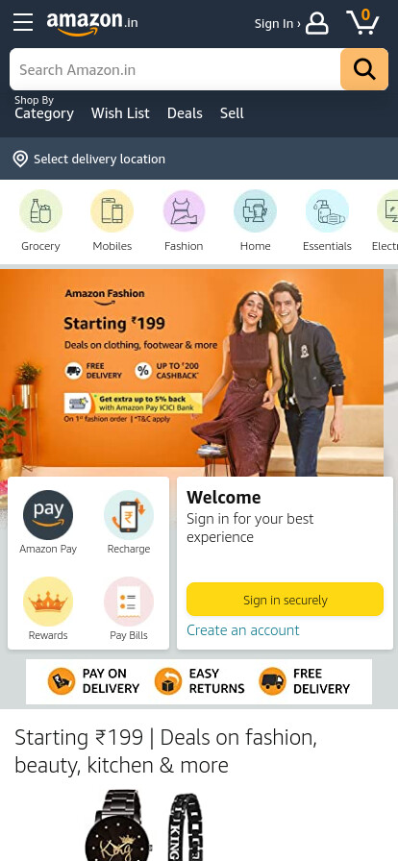Expand Shop By Category
This screenshot has width=398, height=861.
point(44,109)
